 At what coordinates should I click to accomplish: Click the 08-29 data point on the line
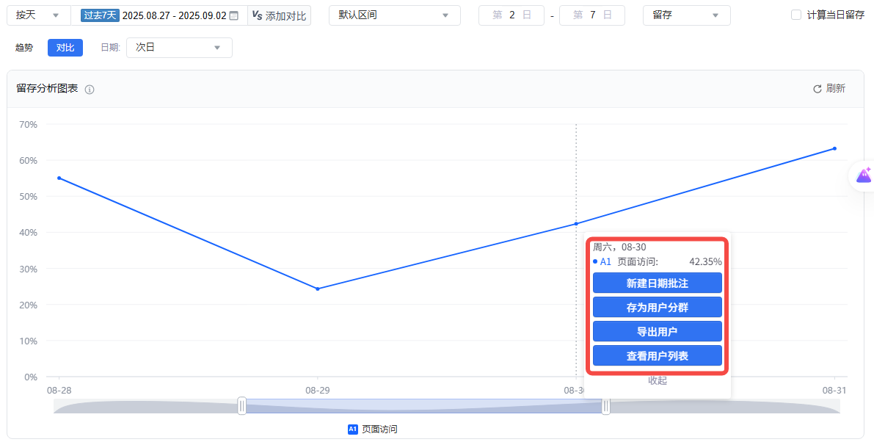coord(318,289)
